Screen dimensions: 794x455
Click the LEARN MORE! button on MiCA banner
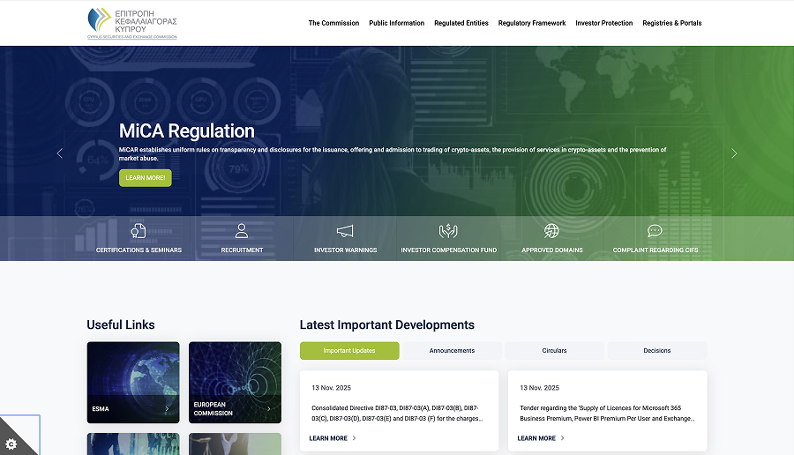click(x=146, y=178)
